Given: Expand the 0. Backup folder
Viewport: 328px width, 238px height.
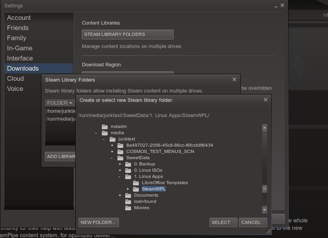Looking at the screenshot, I should (120, 164).
